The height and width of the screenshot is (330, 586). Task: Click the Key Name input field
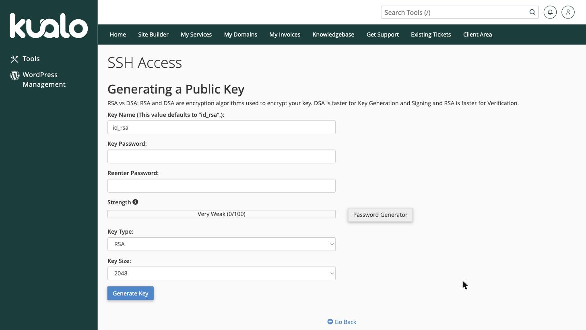coord(221,127)
